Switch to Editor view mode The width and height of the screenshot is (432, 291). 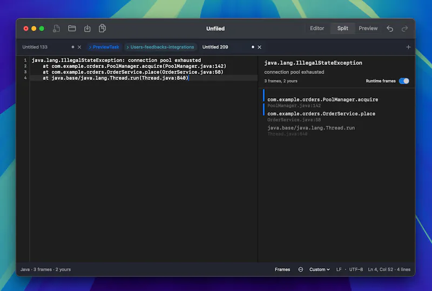pos(317,29)
